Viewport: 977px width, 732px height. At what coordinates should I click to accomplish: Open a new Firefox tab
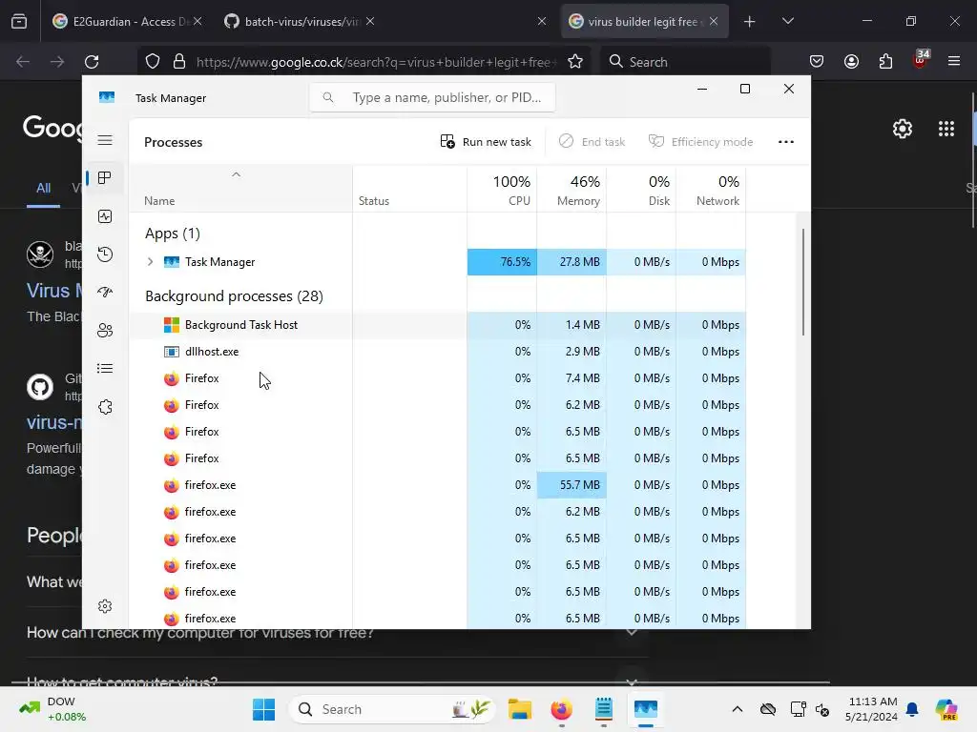(x=750, y=21)
